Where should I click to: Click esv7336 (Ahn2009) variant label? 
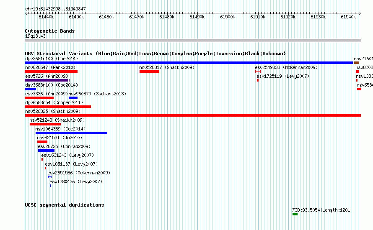pyautogui.click(x=47, y=94)
